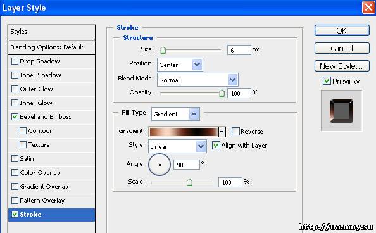Screen dimensions: 376x233
Task: Toggle the Reverse gradient checkbox
Action: [x=235, y=131]
